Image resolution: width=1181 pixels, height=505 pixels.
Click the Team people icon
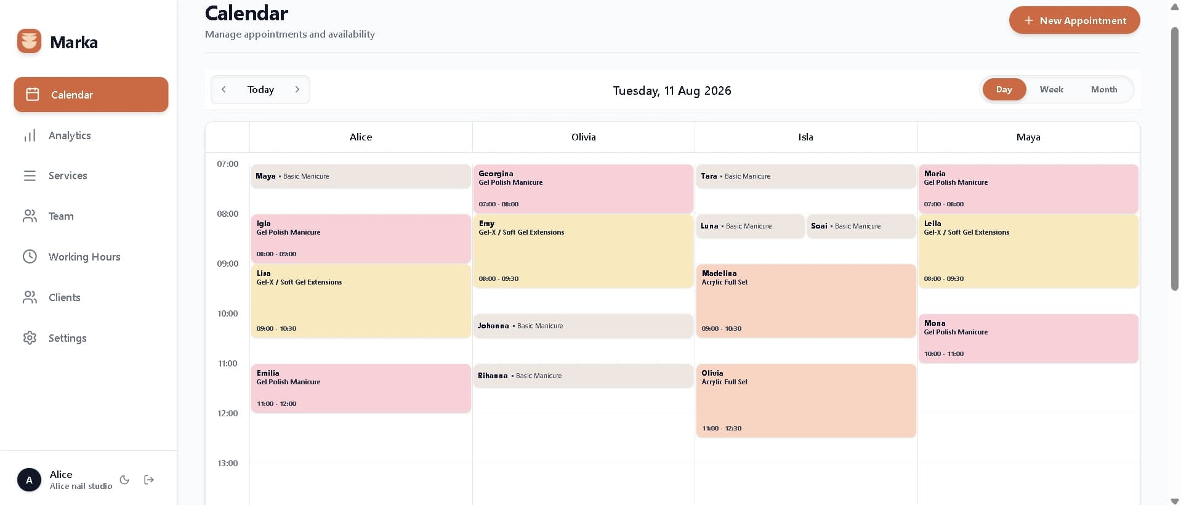(x=30, y=216)
